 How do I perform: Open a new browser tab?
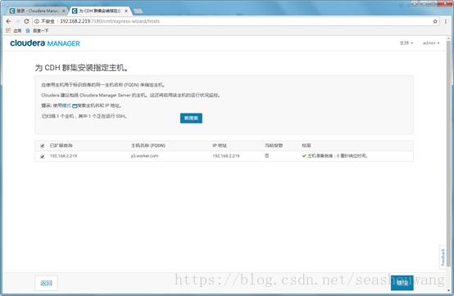click(138, 11)
